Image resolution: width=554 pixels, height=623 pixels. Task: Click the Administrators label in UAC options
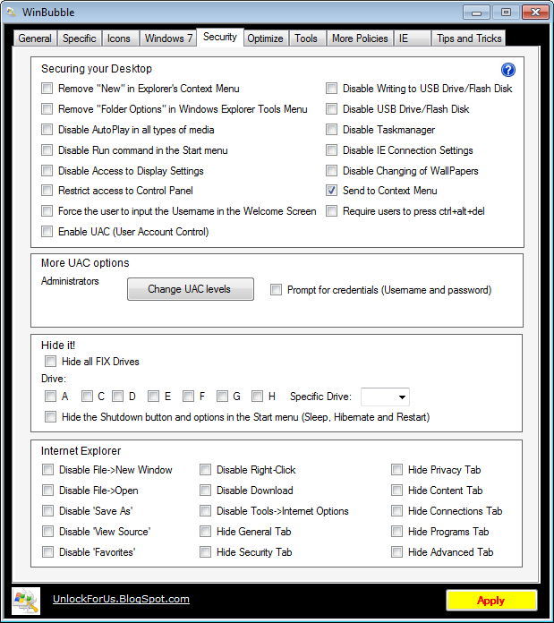click(70, 281)
